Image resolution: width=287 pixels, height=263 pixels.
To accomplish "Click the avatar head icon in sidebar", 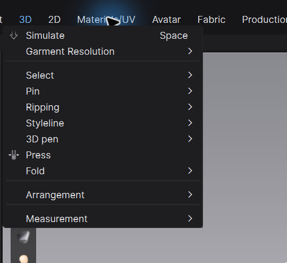I will 23,259.
